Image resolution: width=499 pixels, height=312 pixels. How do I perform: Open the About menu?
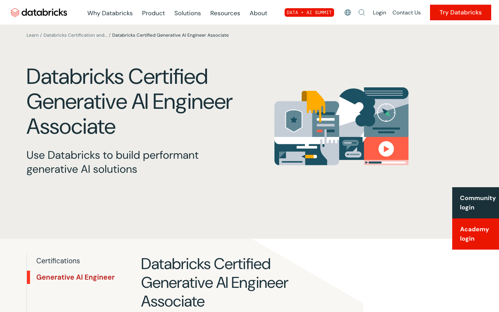(x=258, y=12)
